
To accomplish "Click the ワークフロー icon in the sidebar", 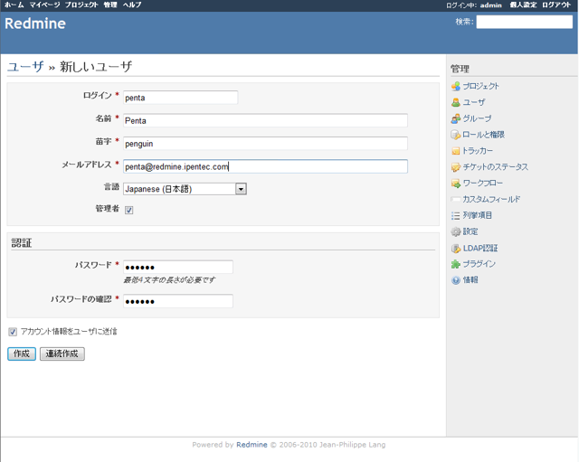I will click(456, 184).
